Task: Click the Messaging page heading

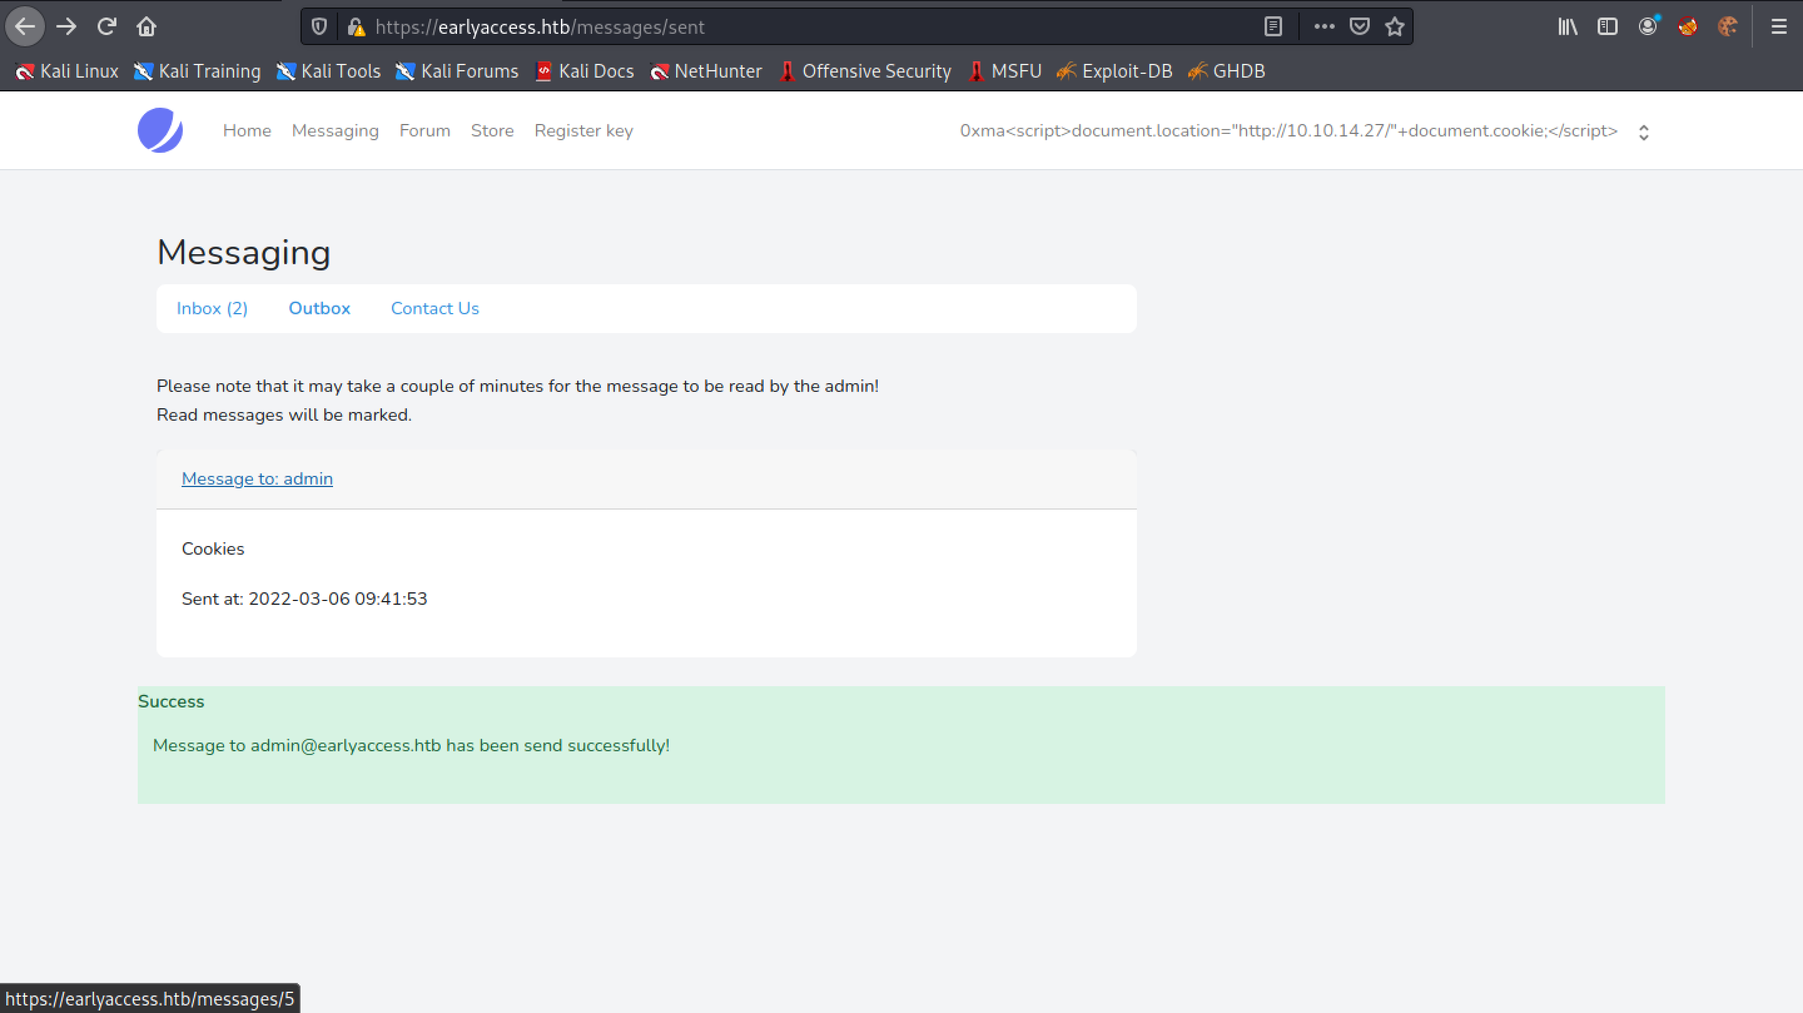Action: [x=244, y=253]
